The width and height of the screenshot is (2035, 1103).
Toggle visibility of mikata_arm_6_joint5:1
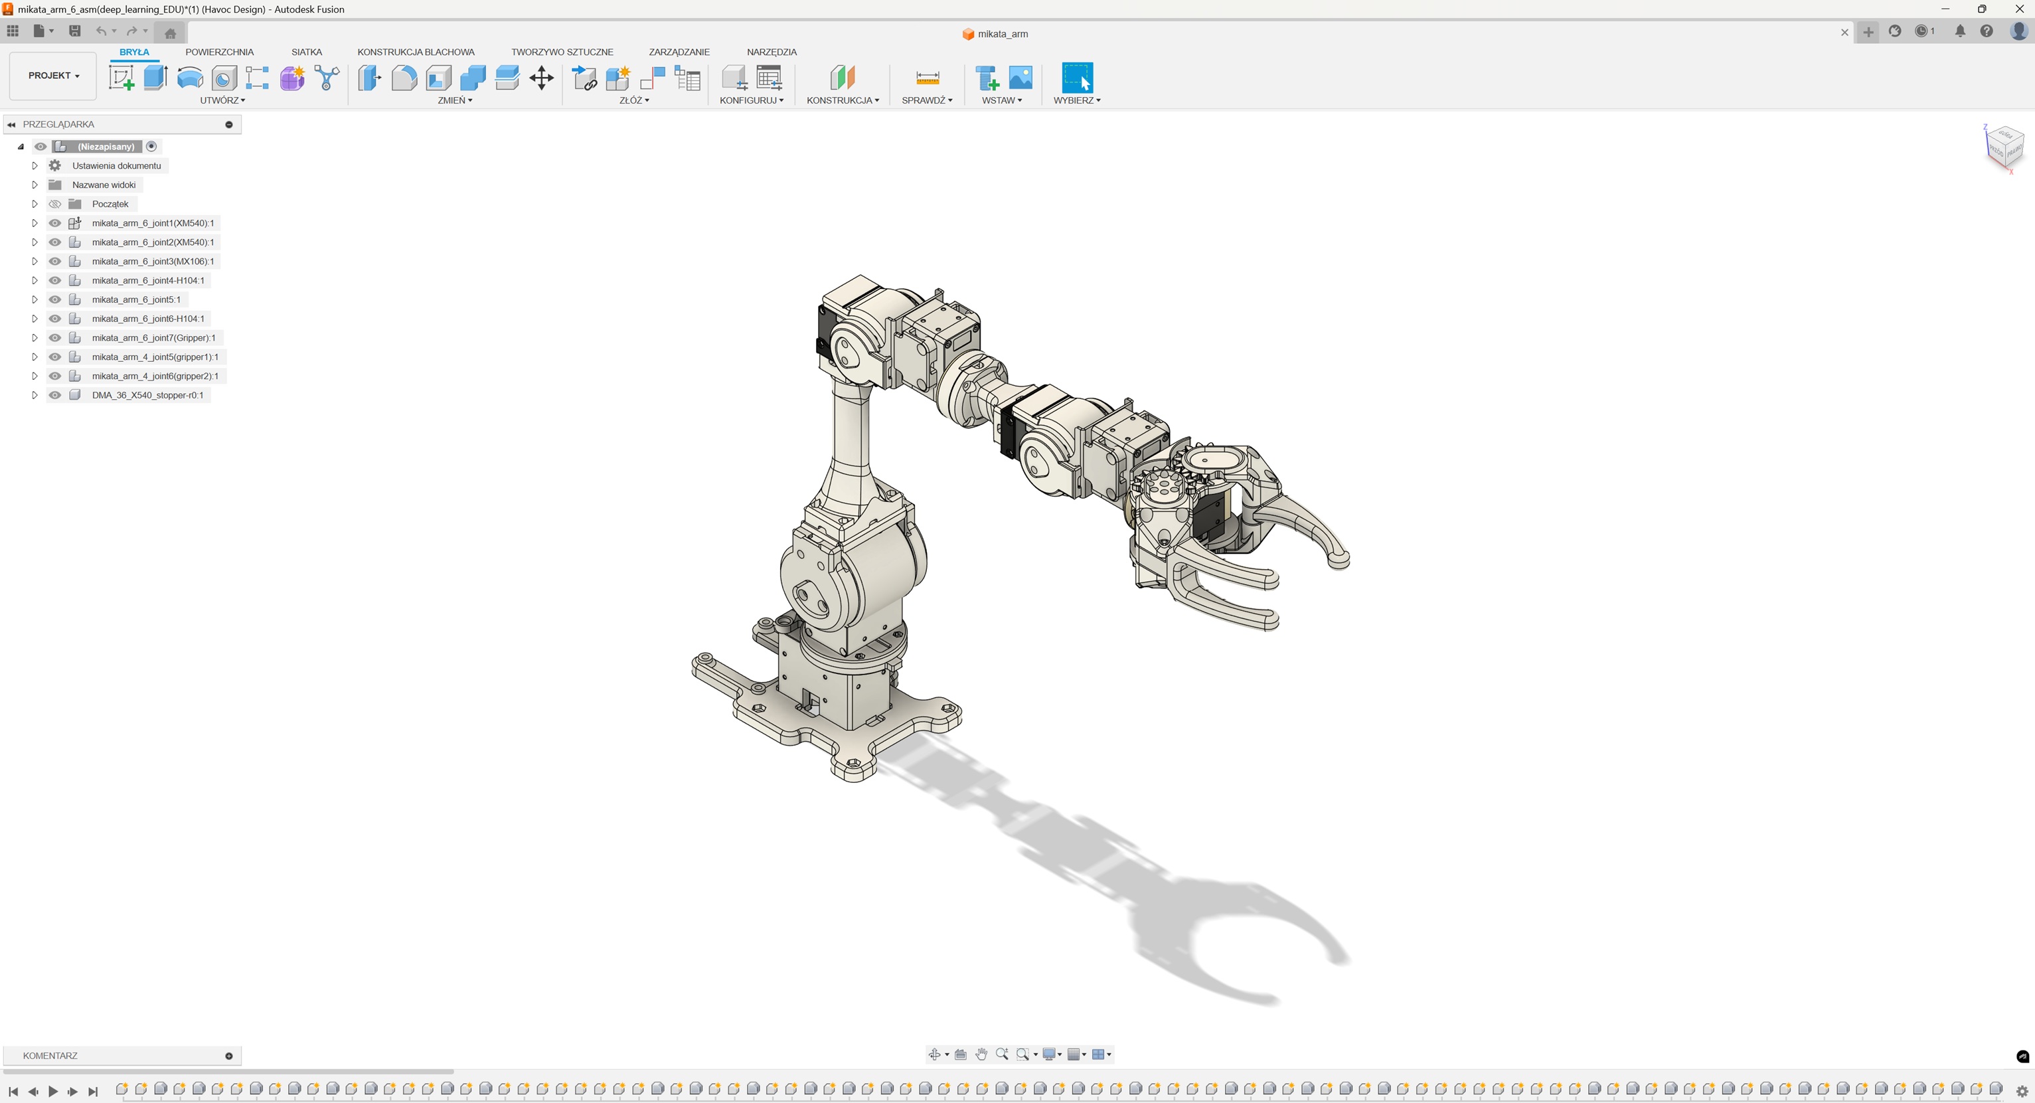(55, 299)
